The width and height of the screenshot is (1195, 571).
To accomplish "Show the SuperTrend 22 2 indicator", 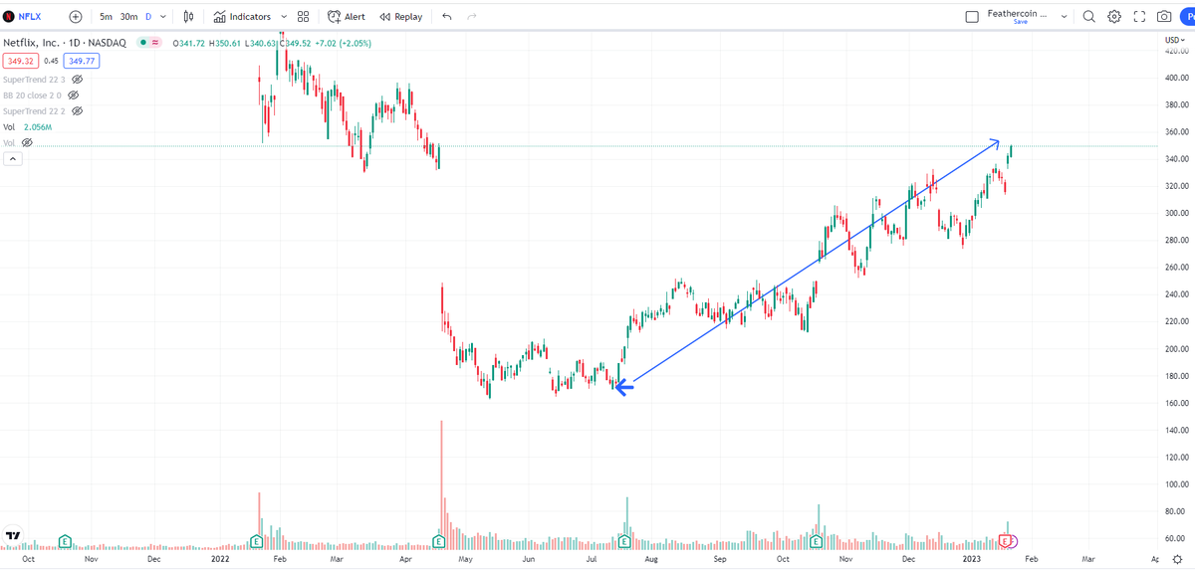I will click(77, 110).
